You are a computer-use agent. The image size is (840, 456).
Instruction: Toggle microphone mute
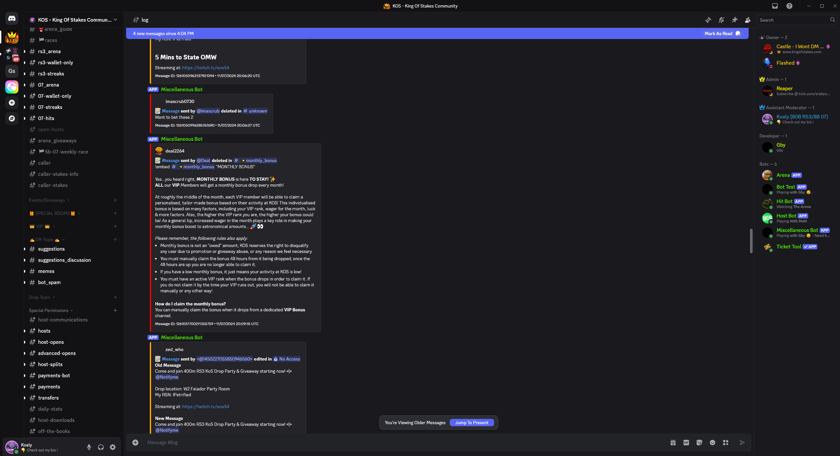click(x=89, y=447)
